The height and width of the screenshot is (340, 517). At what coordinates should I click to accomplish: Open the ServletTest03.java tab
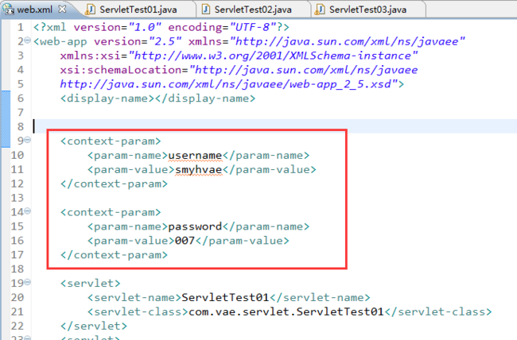(367, 10)
